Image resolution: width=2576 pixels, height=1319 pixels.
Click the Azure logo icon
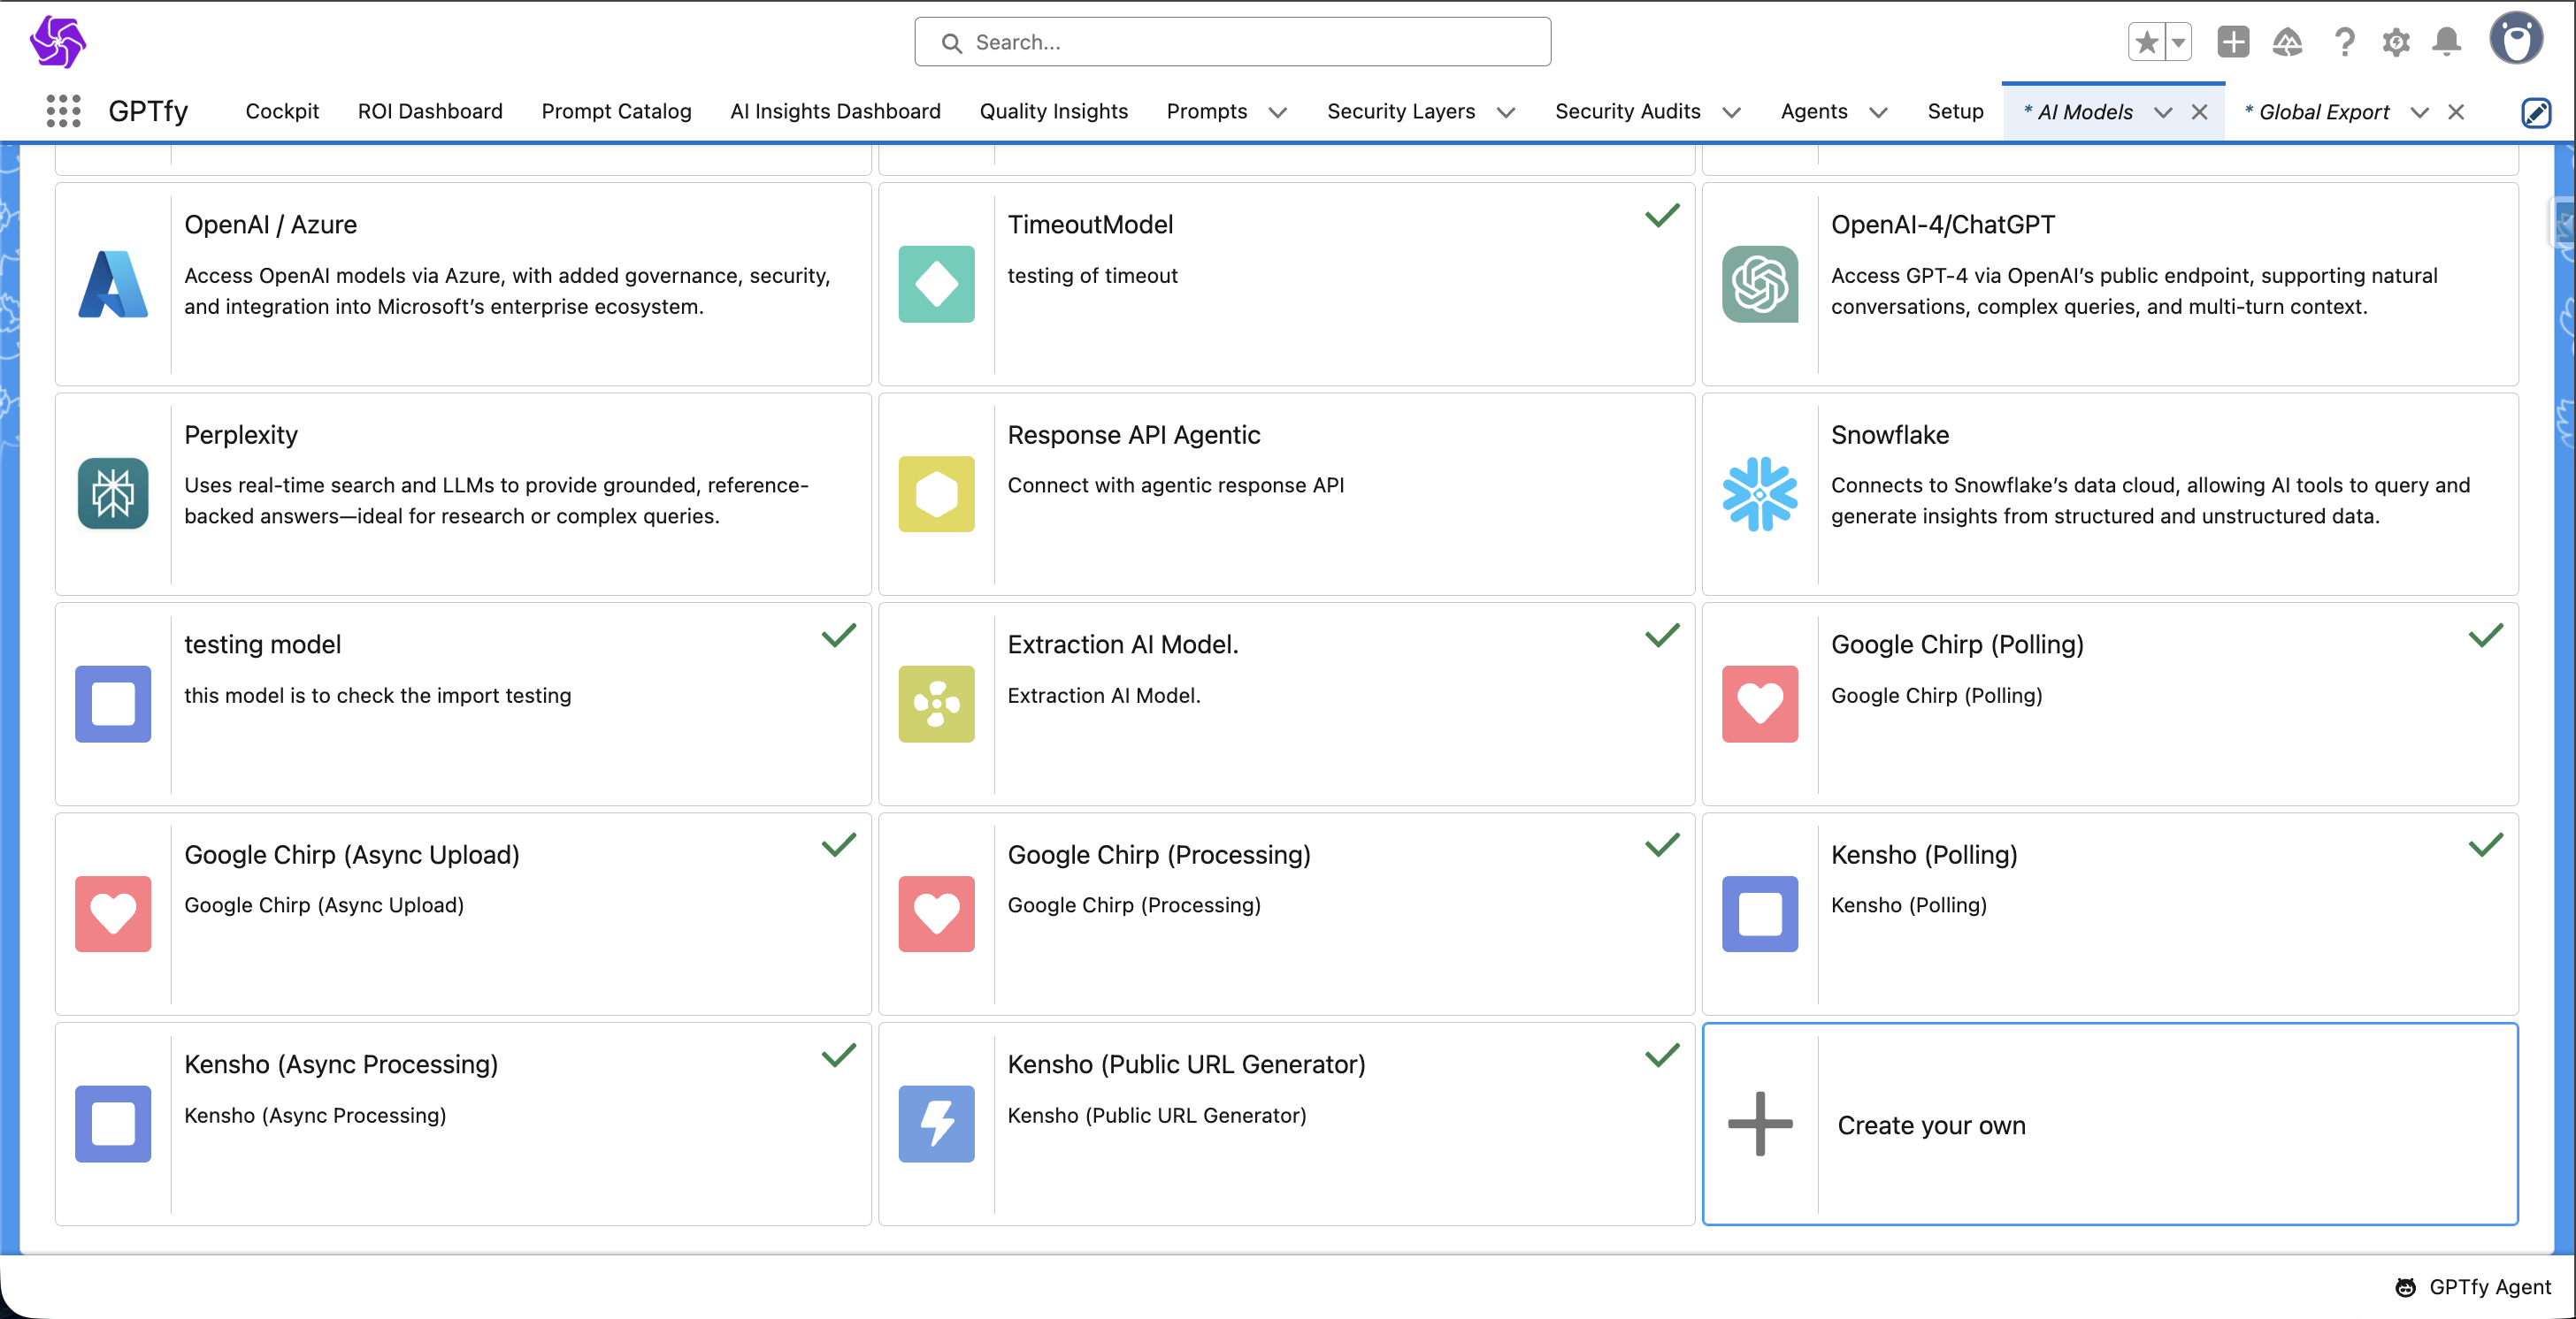coord(113,284)
